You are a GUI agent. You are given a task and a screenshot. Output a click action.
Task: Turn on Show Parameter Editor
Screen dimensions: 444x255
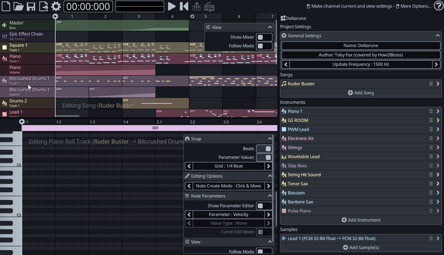pyautogui.click(x=264, y=206)
